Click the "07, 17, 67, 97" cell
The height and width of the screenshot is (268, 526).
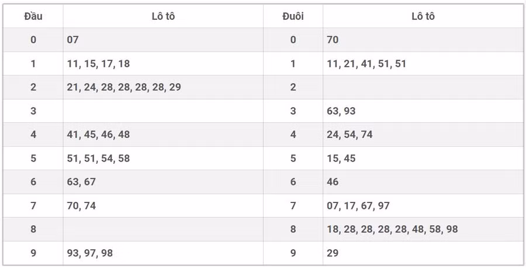pyautogui.click(x=358, y=206)
